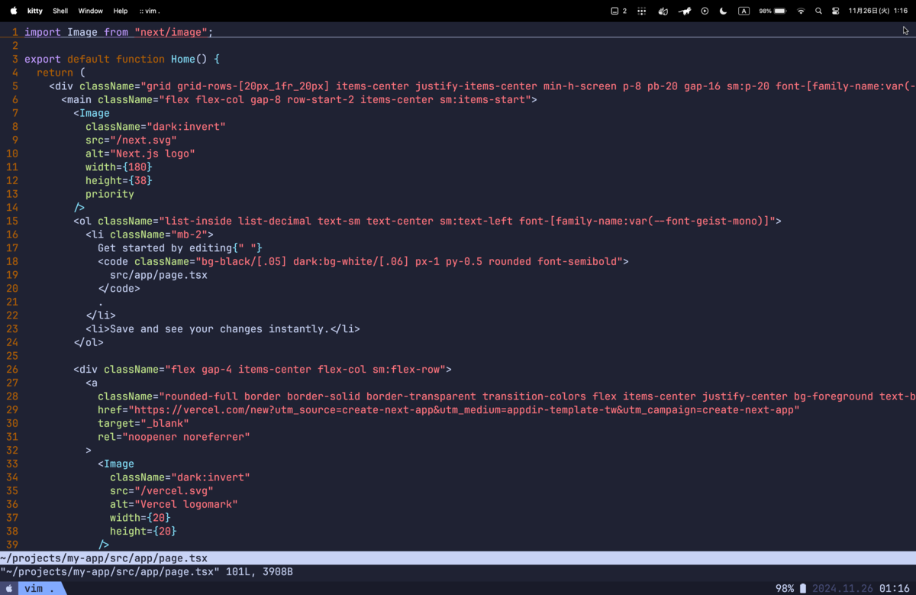Click the battery icon in the bottom status bar
The image size is (916, 595).
802,588
